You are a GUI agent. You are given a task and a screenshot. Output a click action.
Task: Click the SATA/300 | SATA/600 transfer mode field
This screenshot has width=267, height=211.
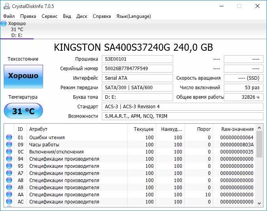coord(137,88)
